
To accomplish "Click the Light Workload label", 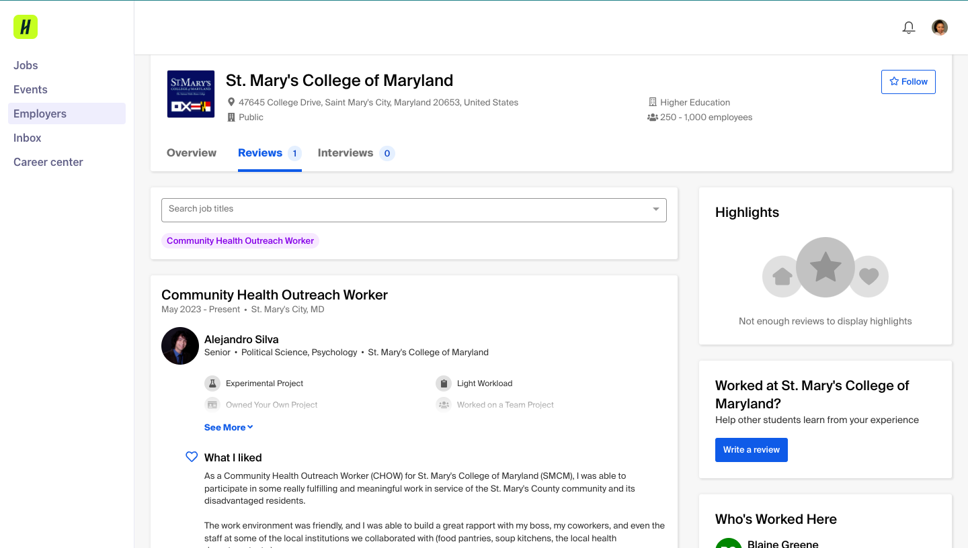I will [485, 383].
